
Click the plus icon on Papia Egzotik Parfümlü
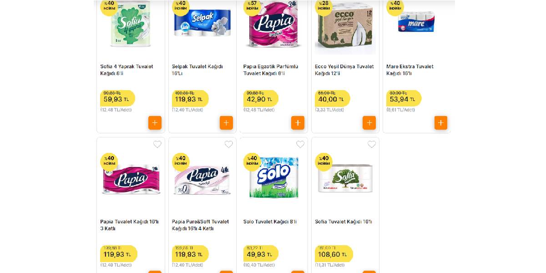(x=298, y=122)
